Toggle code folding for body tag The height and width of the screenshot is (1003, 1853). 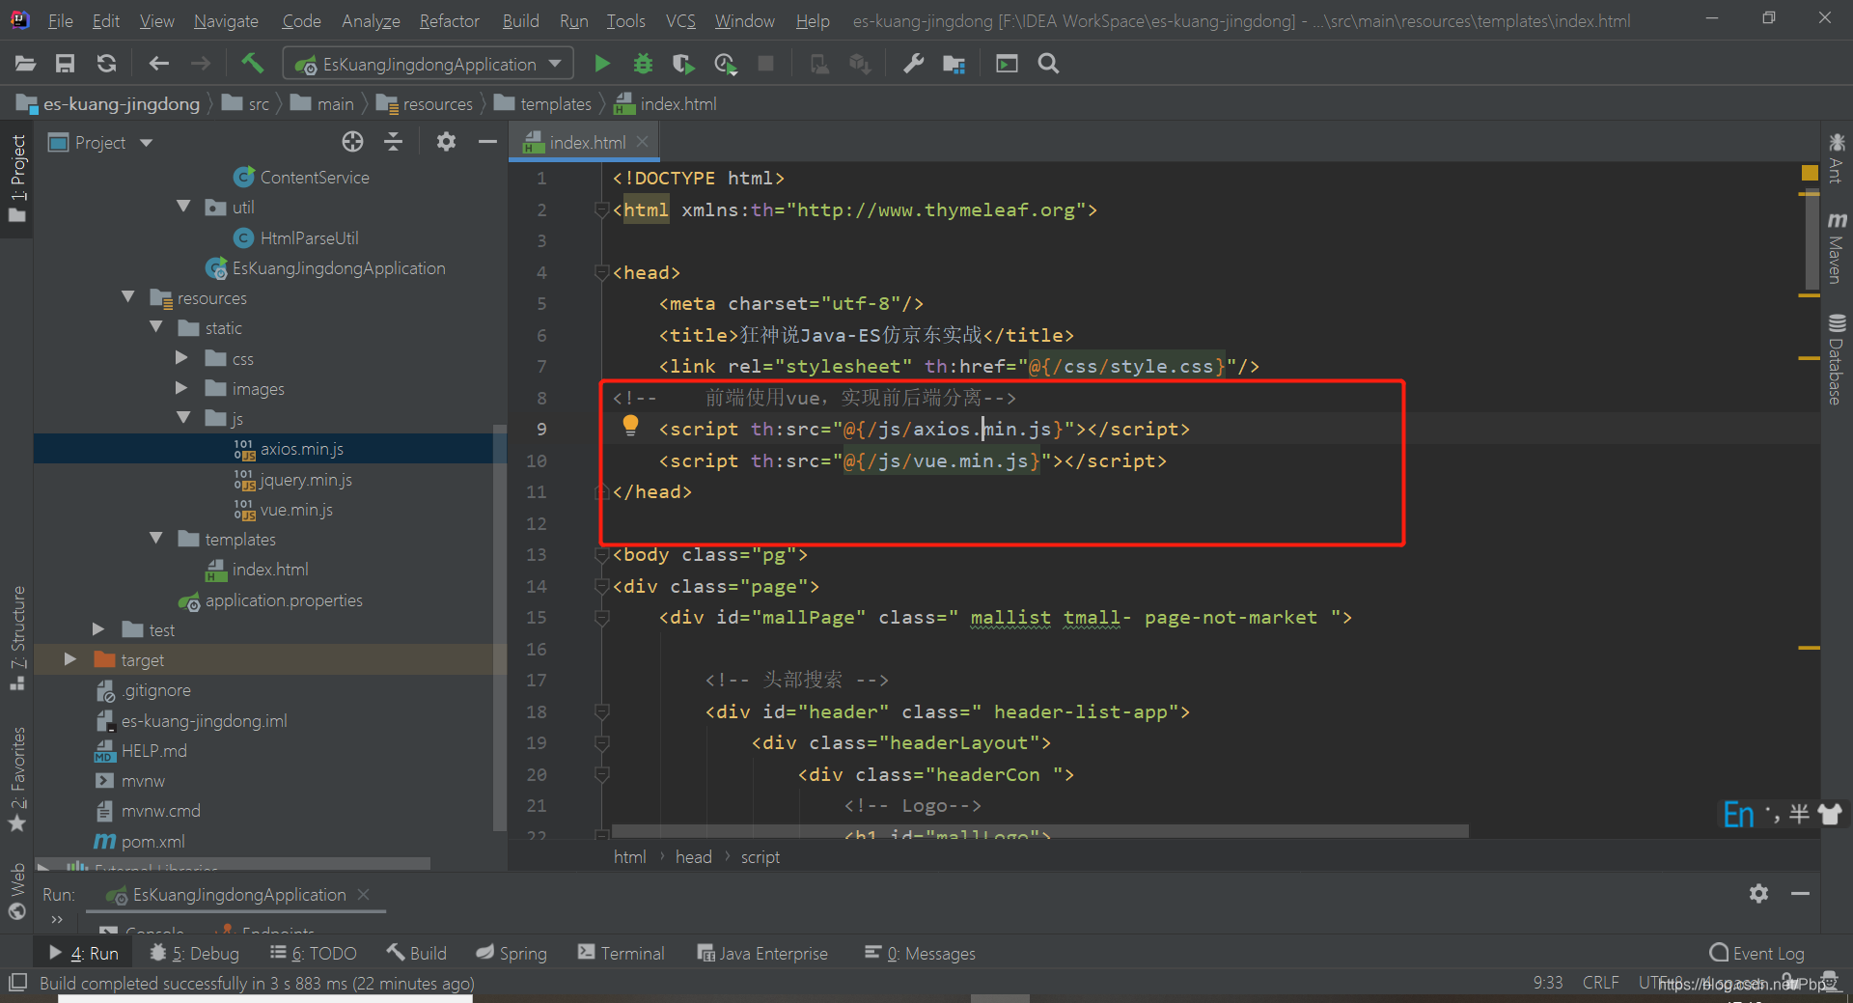click(601, 554)
